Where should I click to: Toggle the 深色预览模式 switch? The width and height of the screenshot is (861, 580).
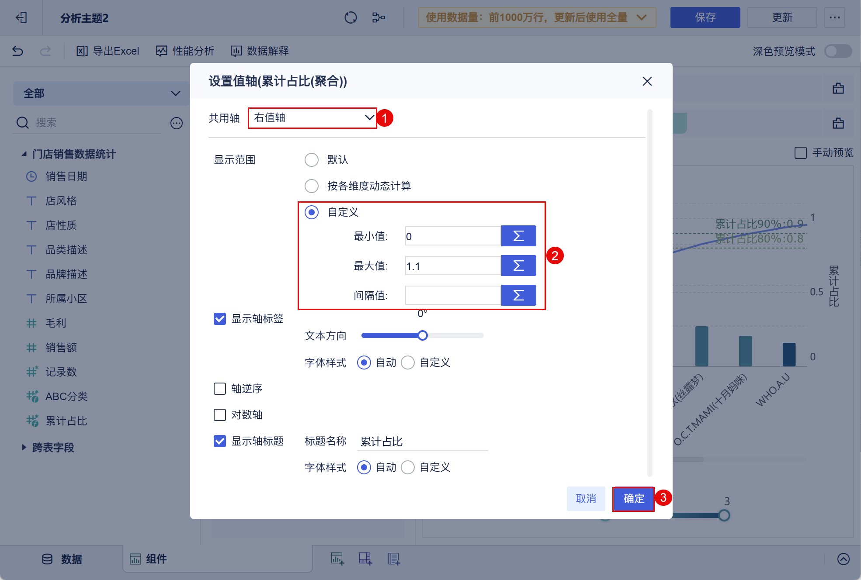pyautogui.click(x=838, y=51)
